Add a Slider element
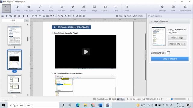This screenshot has height=108, width=193. tap(105, 8)
